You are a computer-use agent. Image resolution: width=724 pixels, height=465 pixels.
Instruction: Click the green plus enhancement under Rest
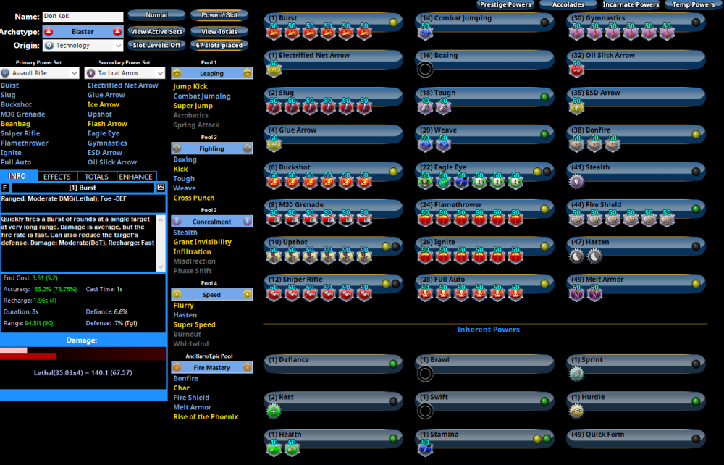coord(274,411)
